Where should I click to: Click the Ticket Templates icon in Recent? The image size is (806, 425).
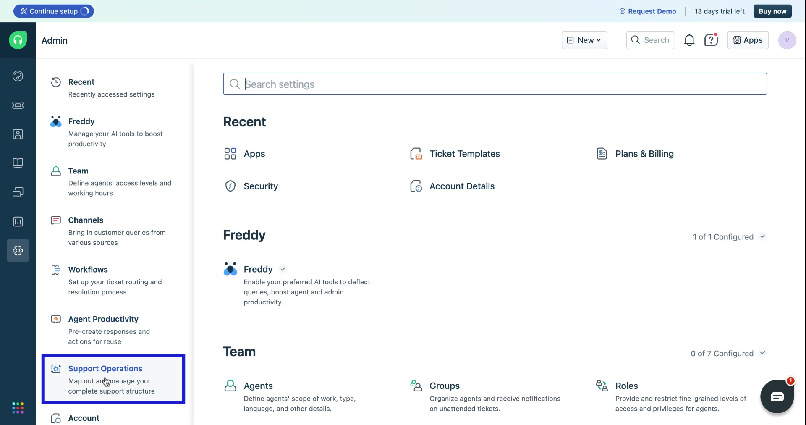click(x=416, y=154)
